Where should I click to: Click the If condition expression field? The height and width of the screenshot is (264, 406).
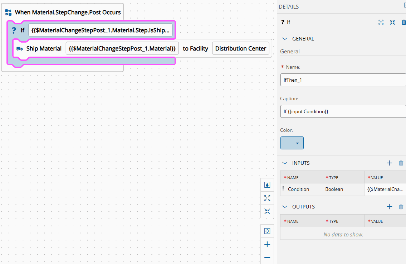tap(100, 30)
